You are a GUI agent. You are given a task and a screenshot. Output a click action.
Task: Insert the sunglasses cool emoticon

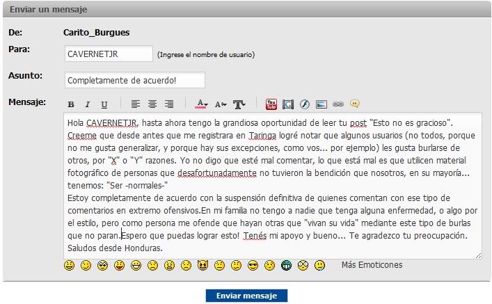pos(253,266)
